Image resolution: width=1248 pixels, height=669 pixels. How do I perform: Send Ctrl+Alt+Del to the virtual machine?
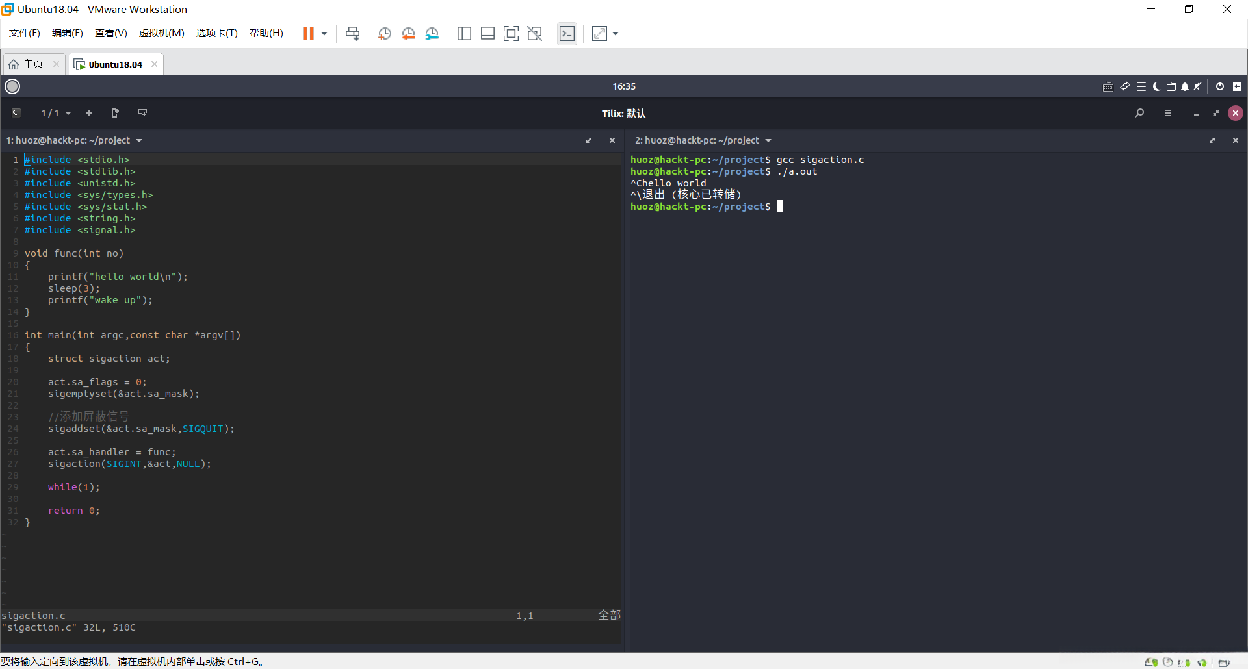[x=352, y=34]
